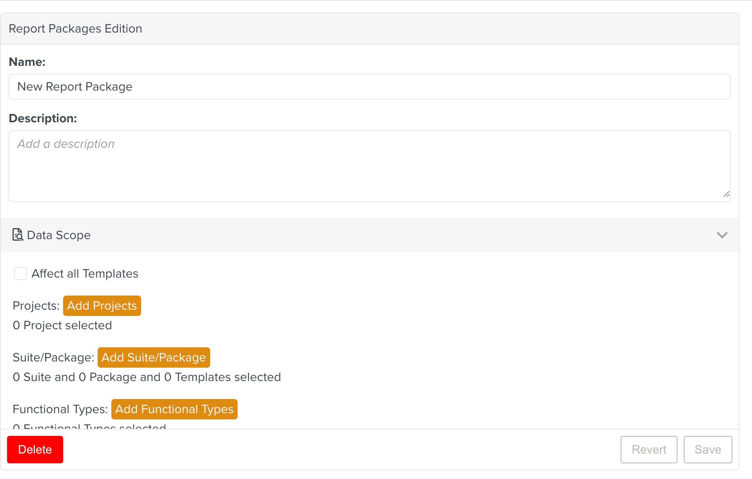Click inside the Description text area
The width and height of the screenshot is (752, 479).
(369, 166)
